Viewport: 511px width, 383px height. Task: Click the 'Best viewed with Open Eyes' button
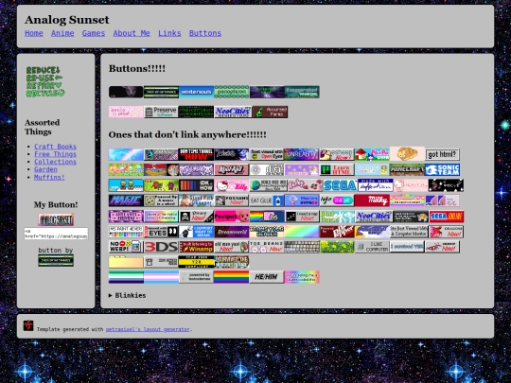(x=266, y=154)
